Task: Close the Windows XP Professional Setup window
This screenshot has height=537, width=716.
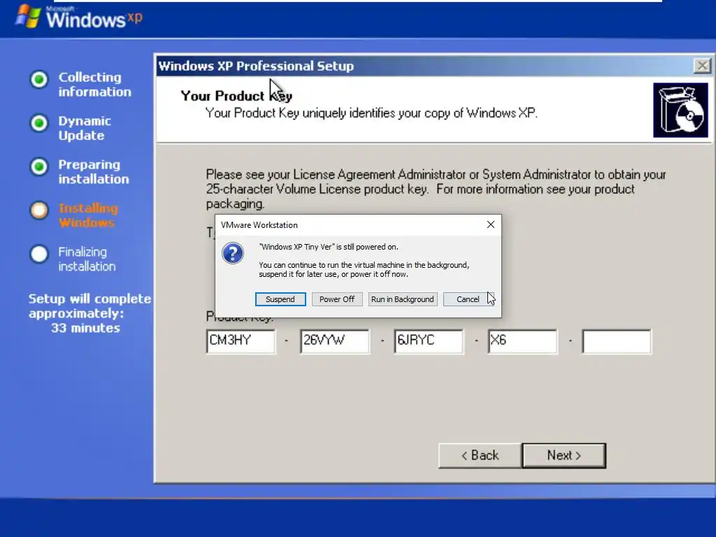Action: tap(702, 66)
